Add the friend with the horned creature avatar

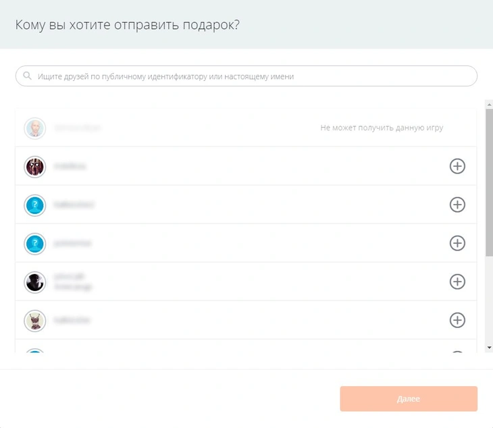tap(457, 320)
